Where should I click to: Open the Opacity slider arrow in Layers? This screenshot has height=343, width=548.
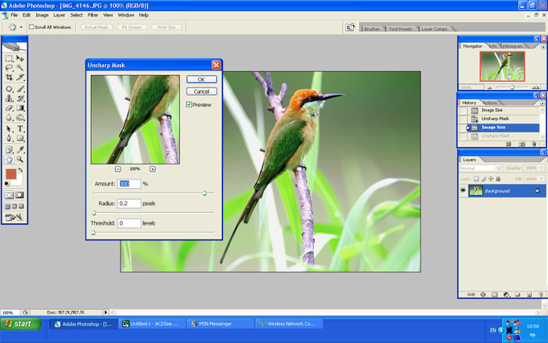tap(542, 168)
